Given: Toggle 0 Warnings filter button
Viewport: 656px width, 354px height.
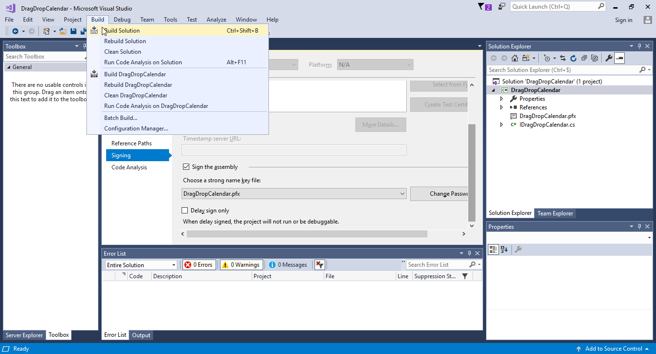Looking at the screenshot, I should pyautogui.click(x=241, y=265).
